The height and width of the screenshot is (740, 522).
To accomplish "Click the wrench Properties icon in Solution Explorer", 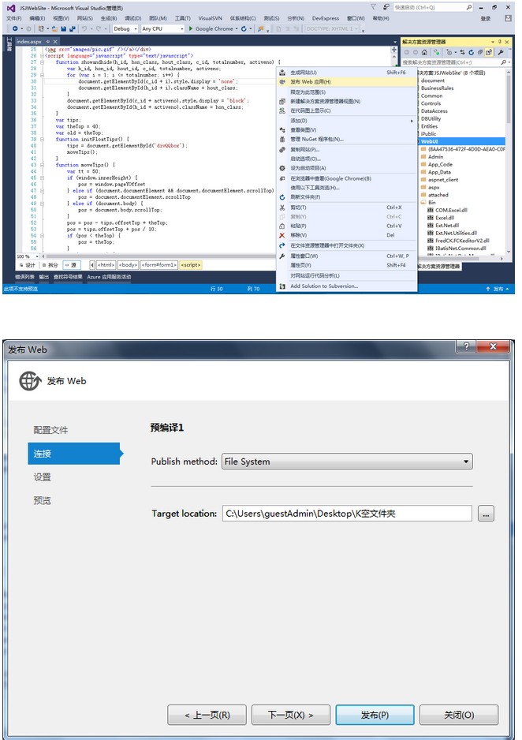I will pyautogui.click(x=501, y=52).
